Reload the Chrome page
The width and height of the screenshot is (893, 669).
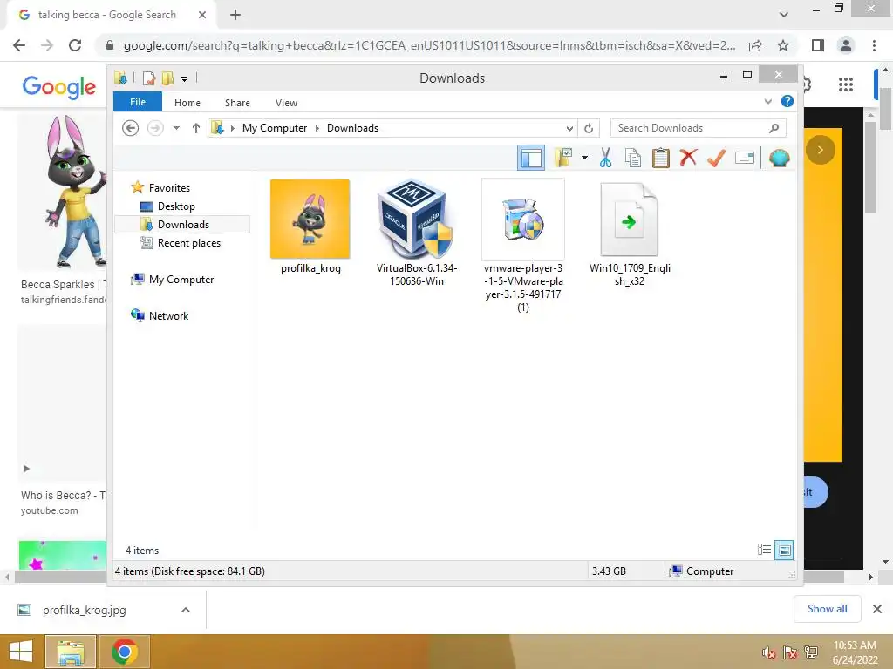click(75, 45)
